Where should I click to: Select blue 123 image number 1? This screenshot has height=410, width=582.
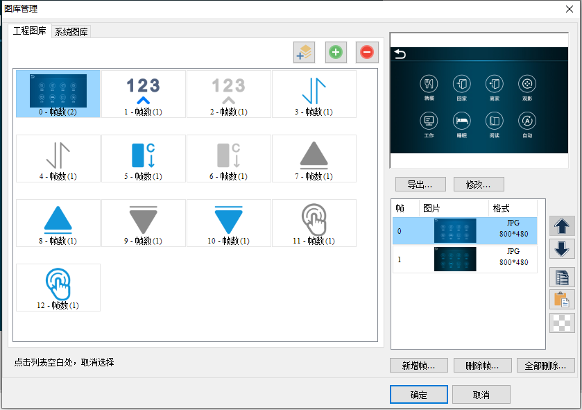(x=144, y=94)
